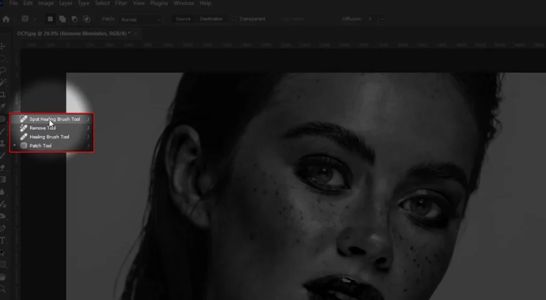The height and width of the screenshot is (300, 546).
Task: Select the Lasso tool
Action: pyautogui.click(x=3, y=70)
